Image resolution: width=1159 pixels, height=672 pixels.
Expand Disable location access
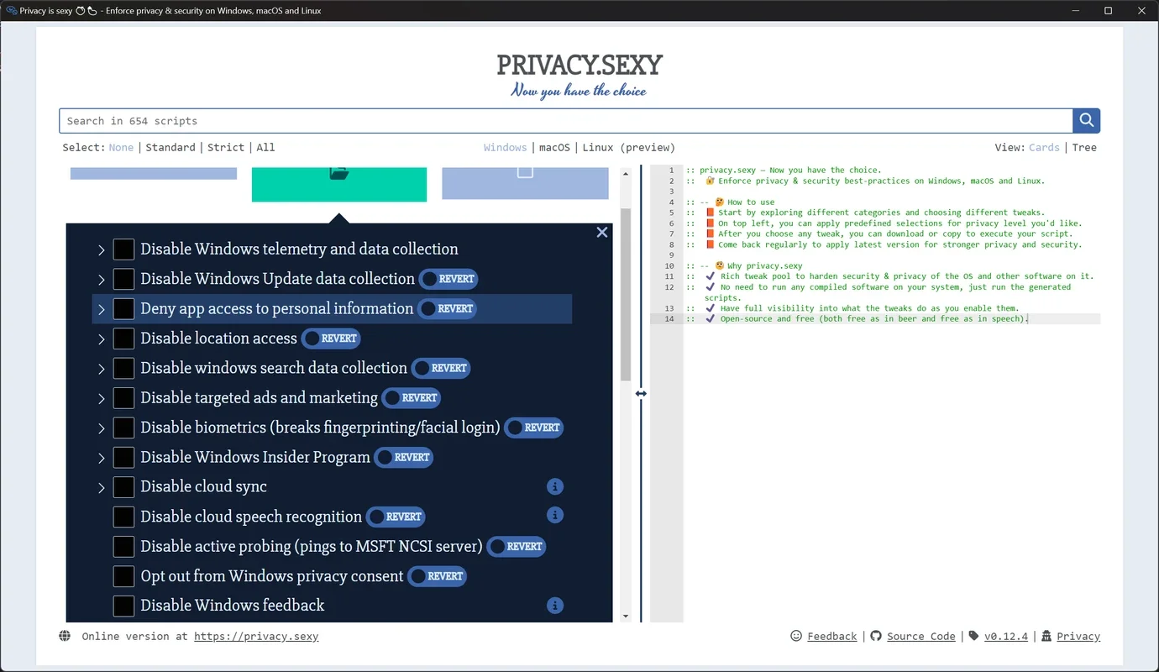coord(101,339)
